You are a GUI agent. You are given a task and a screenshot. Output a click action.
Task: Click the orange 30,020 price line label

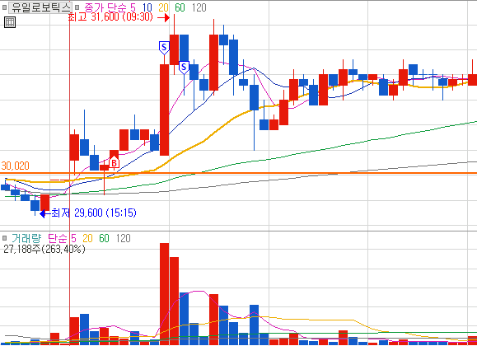[x=15, y=166]
